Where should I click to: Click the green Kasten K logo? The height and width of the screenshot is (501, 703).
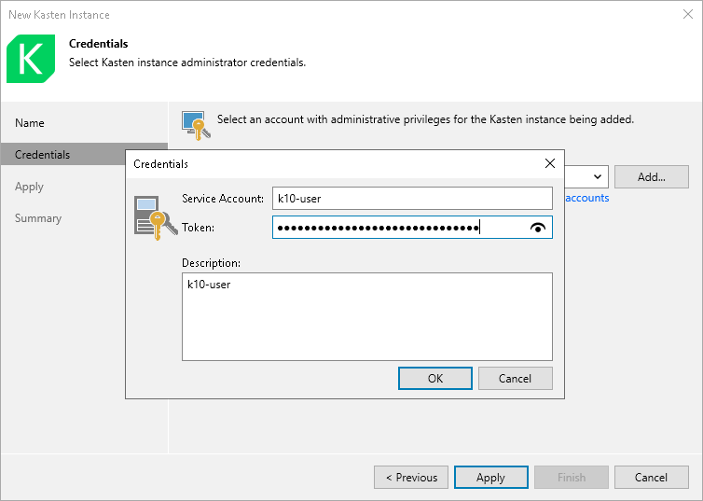31,58
